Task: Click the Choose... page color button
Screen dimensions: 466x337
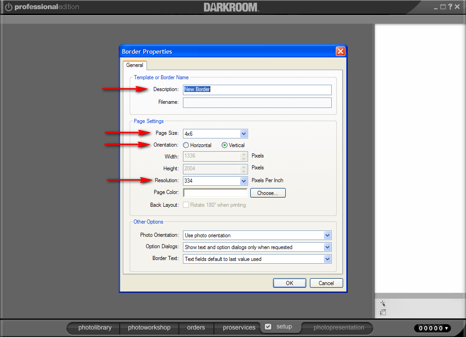Action: tap(268, 193)
